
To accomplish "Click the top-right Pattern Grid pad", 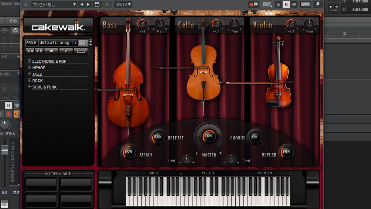I will tap(76, 185).
